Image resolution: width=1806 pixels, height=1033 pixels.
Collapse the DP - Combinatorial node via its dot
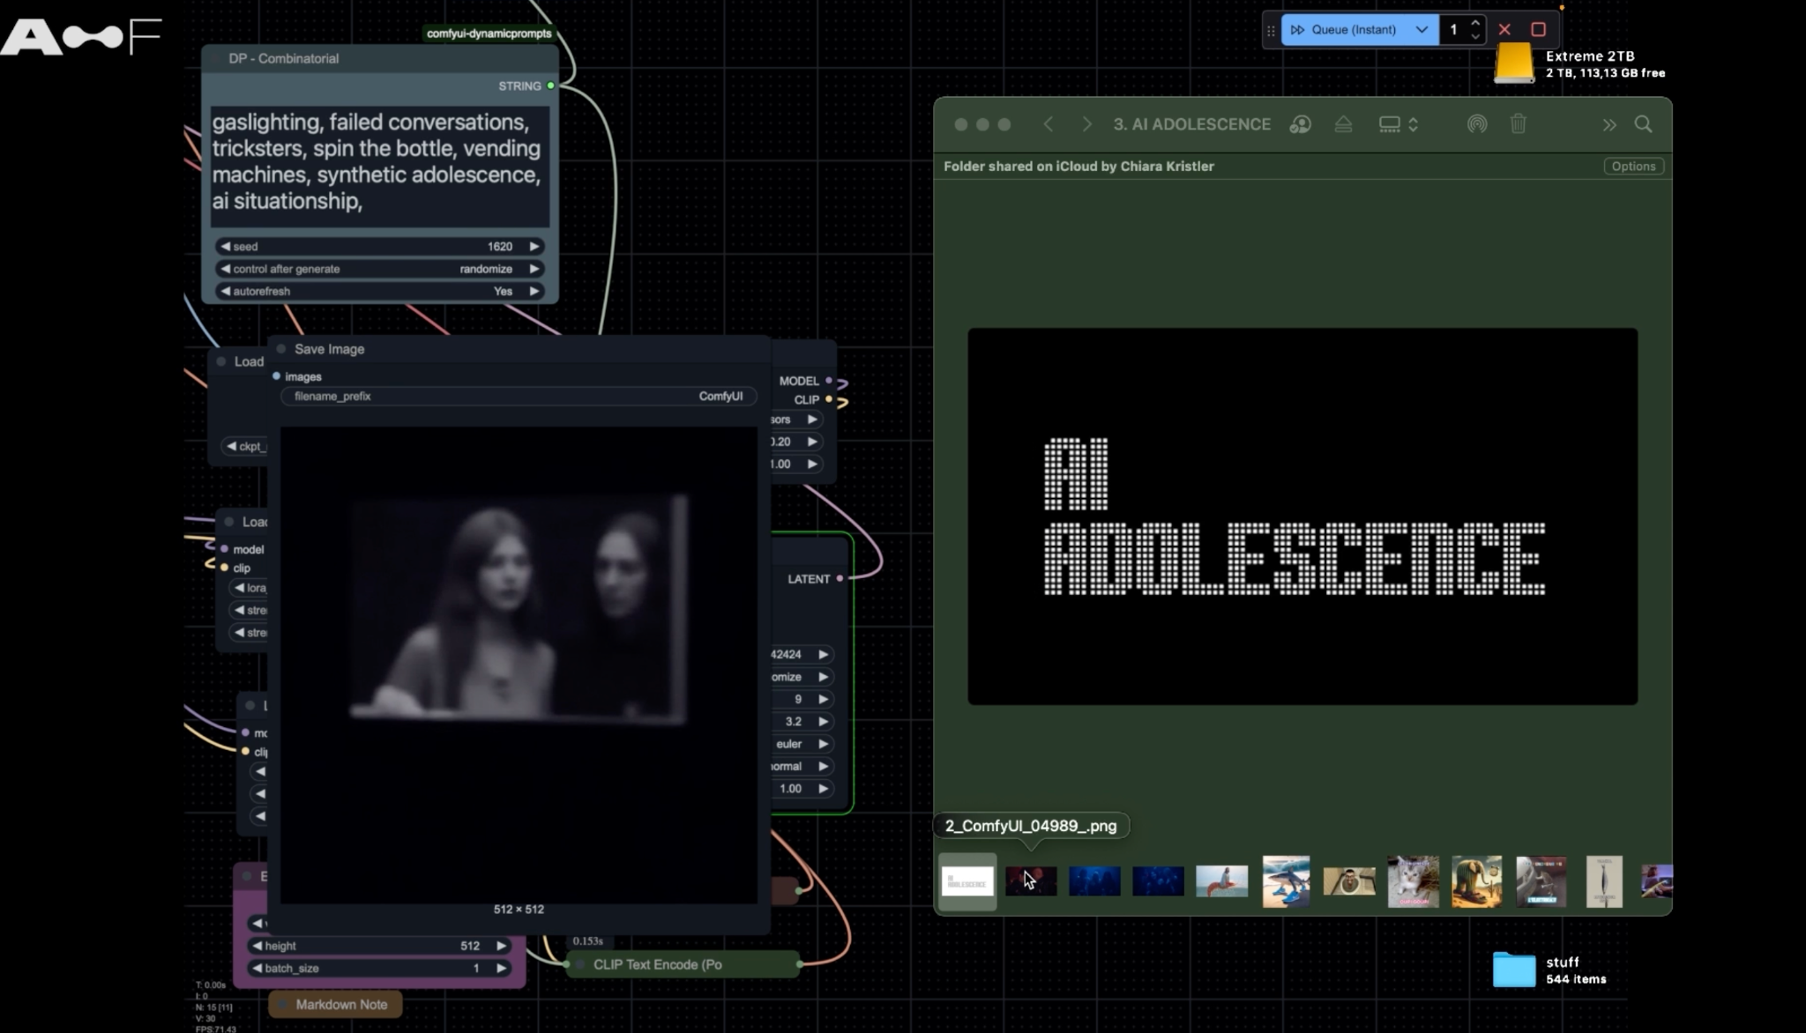click(x=215, y=59)
